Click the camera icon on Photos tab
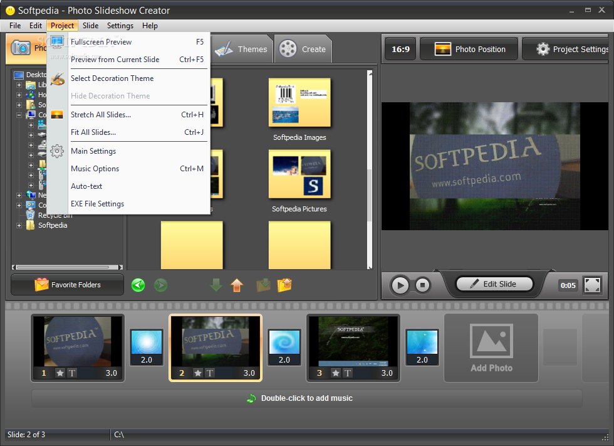Screen dimensions: 614x446 coord(20,48)
